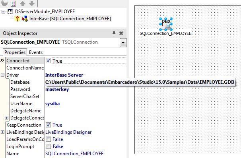This screenshot has width=241, height=158.
Task: Select the ServerCharSet property name
Action: (x=25, y=96)
